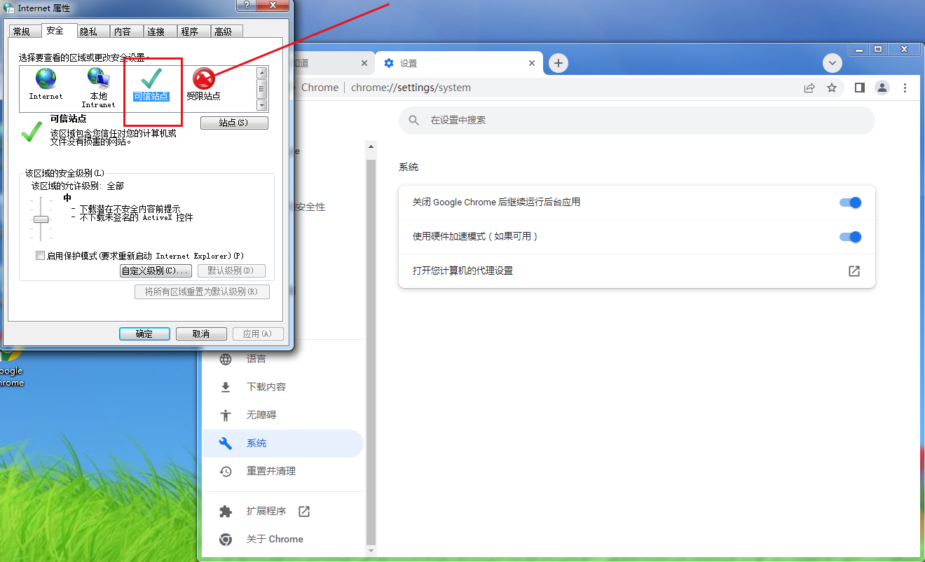Click the globe icon beside 语言
Screen dimensions: 925x562
click(226, 359)
